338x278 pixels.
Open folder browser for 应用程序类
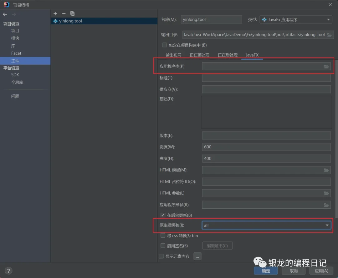[326, 66]
